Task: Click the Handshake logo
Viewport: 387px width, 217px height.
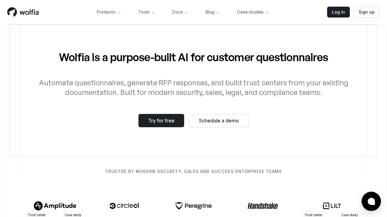Action: [263, 206]
